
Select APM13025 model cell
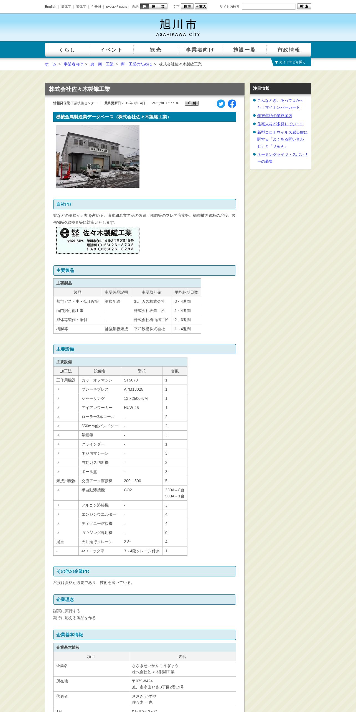pos(142,389)
